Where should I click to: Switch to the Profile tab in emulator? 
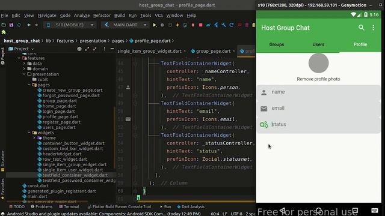point(360,44)
